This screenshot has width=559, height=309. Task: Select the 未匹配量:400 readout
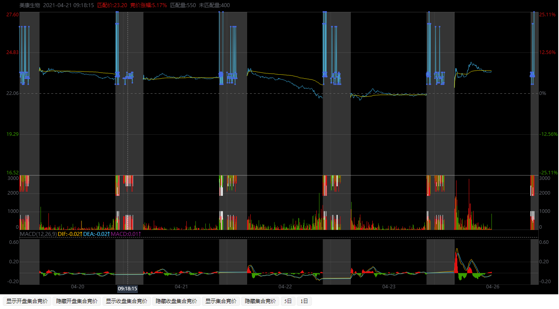coord(214,5)
